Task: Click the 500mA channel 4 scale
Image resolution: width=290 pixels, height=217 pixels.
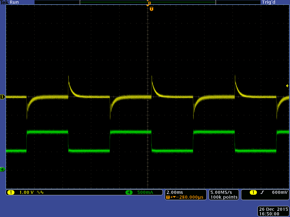Action: [145, 192]
